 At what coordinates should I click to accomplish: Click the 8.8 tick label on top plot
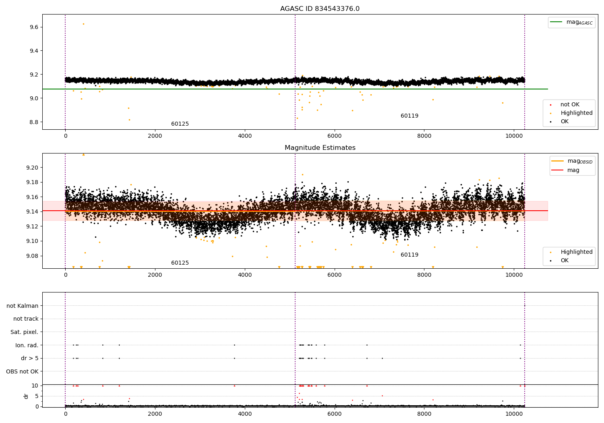(33, 122)
